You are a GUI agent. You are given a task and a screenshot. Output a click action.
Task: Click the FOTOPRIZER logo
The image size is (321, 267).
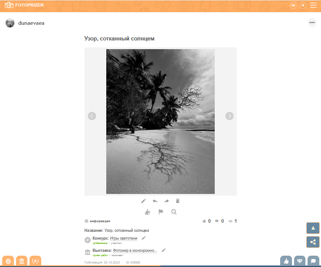click(x=24, y=5)
